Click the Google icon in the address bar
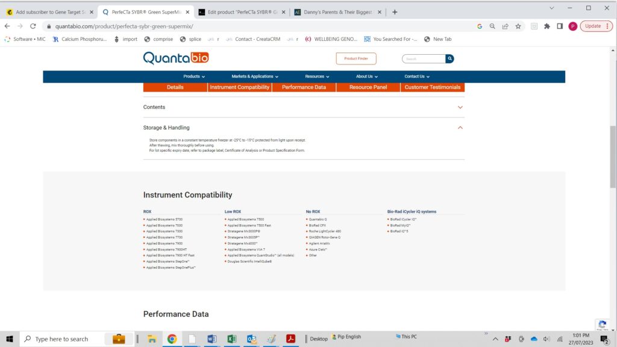 point(479,27)
